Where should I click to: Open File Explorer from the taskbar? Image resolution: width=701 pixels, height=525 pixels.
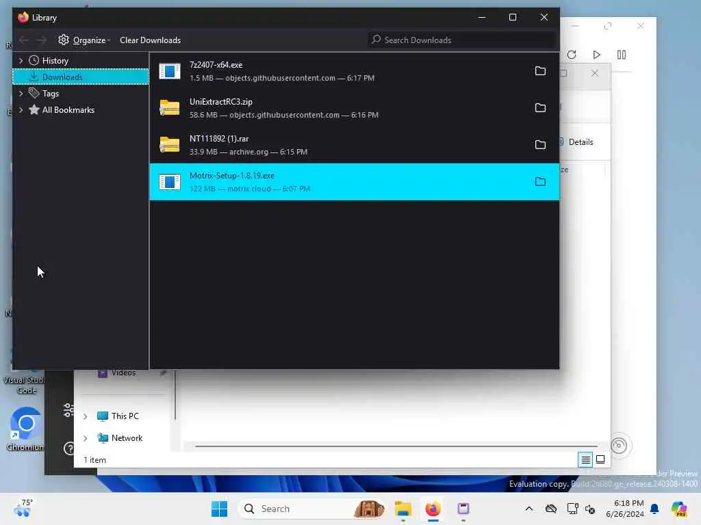(x=403, y=509)
